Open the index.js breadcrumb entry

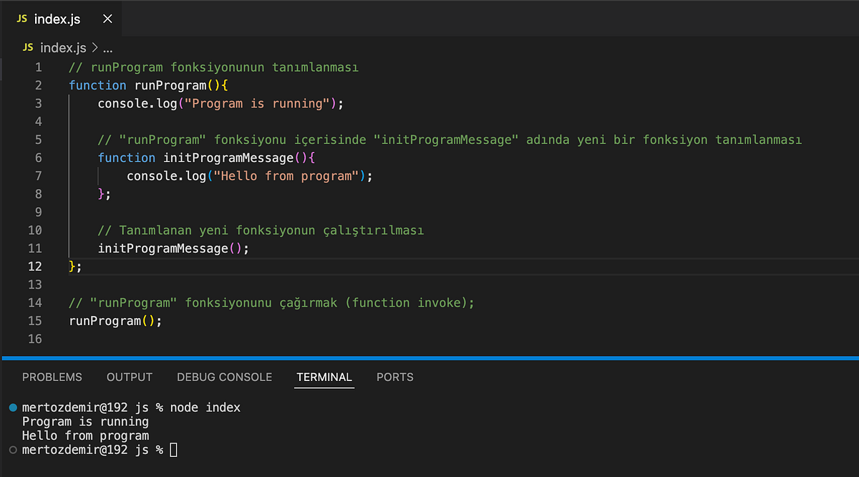coord(64,47)
